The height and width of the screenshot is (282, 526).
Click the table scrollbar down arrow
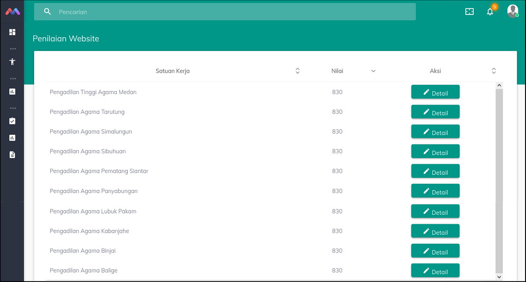pos(499,277)
